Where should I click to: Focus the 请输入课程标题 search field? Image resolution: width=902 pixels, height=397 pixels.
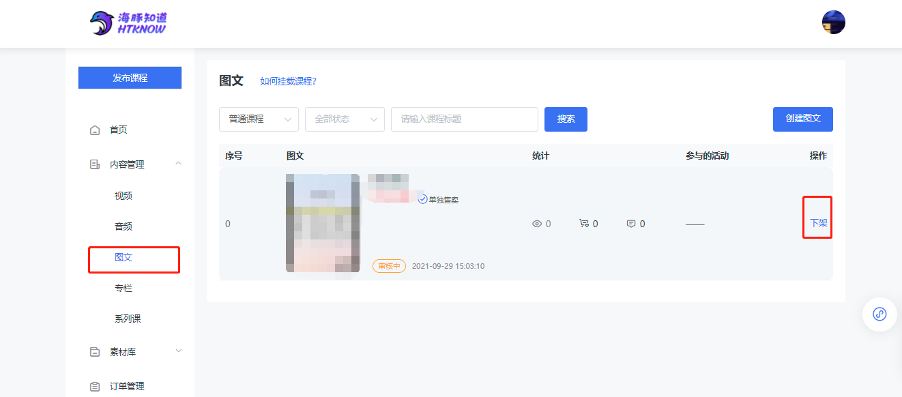(464, 119)
